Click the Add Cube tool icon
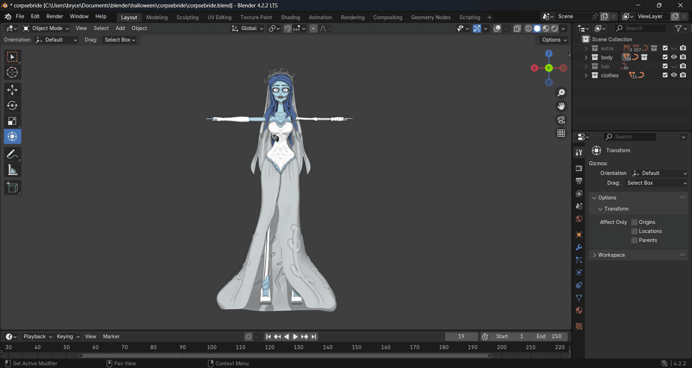The width and height of the screenshot is (692, 368). tap(12, 187)
